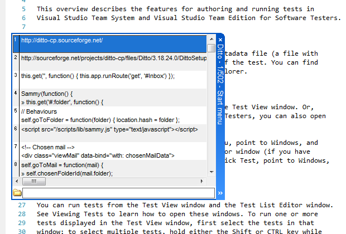Viewport: 346px width, 234px height.
Task: Select the sourceforge DittoSetup download clip
Action: click(x=110, y=62)
